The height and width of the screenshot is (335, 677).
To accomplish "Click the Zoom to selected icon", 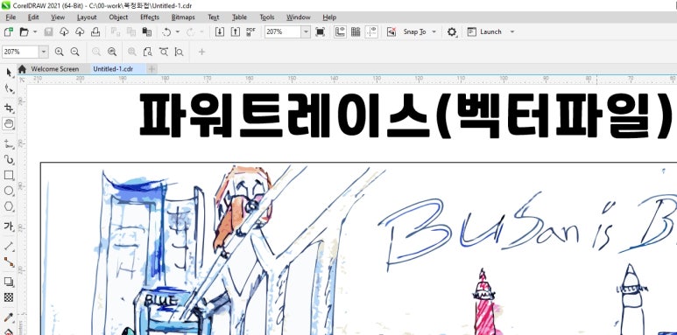I will click(x=96, y=52).
